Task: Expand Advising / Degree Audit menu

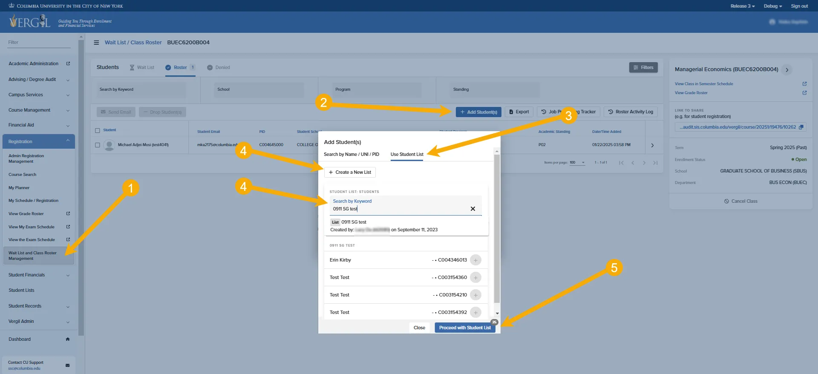Action: [x=68, y=80]
